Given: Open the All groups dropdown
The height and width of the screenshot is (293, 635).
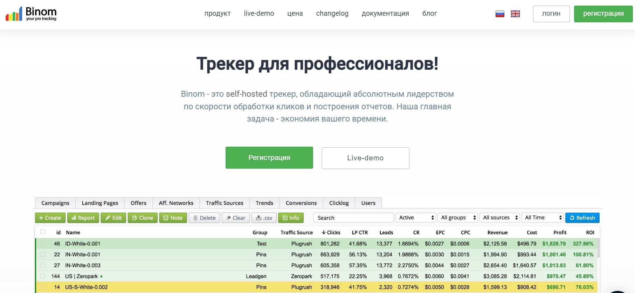Looking at the screenshot, I should (x=457, y=218).
